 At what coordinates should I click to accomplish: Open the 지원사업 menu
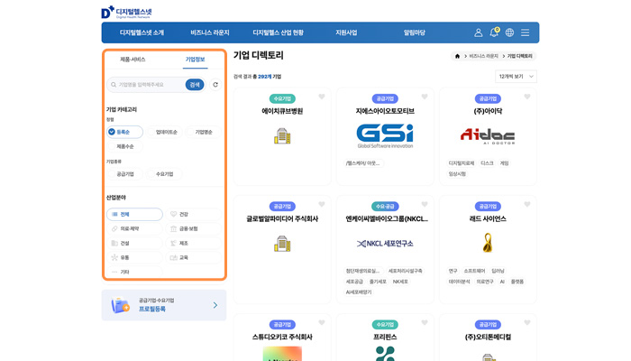[346, 32]
